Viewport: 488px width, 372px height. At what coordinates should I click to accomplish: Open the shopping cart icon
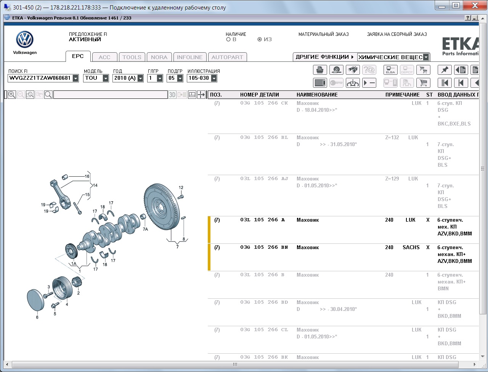pos(423,83)
